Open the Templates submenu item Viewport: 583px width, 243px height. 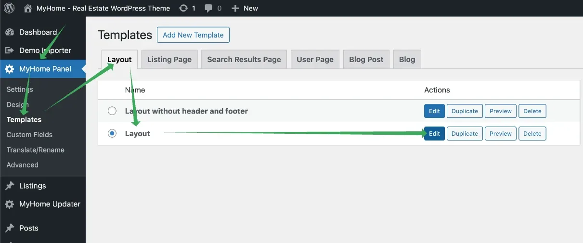coord(24,119)
